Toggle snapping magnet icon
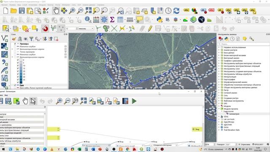 click(x=45, y=28)
